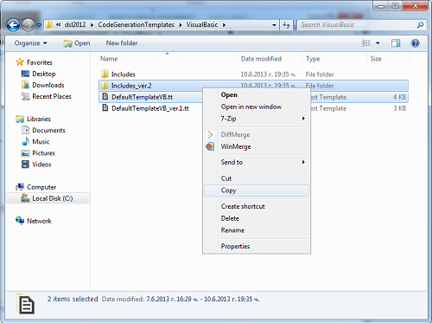Open the Videos library
The height and width of the screenshot is (323, 432).
click(41, 165)
